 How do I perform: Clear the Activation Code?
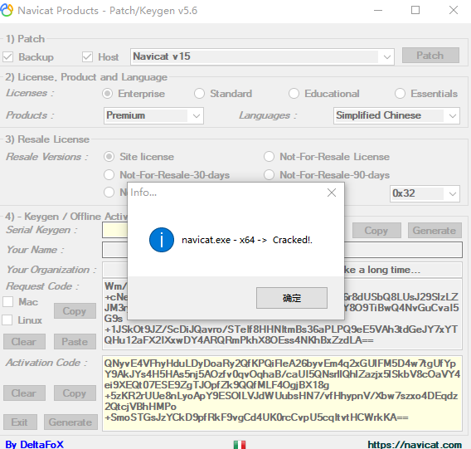tap(24, 393)
